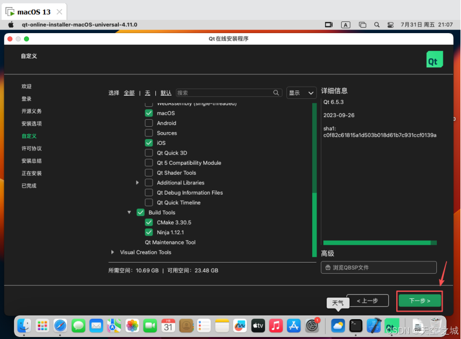This screenshot has width=461, height=339.
Task: Open Weather app in the Dock
Action: coord(338,326)
